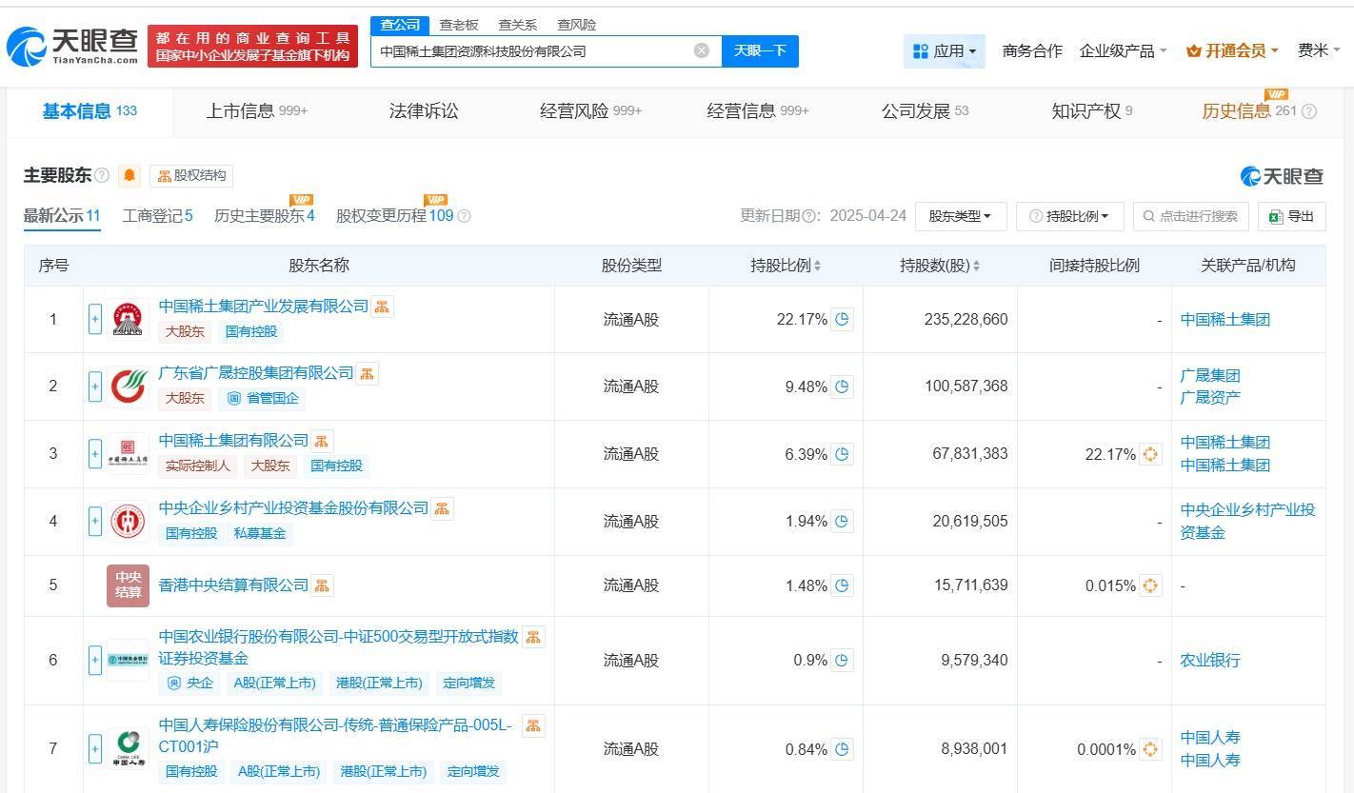Select the 工商登记 5 sub-tab
The height and width of the screenshot is (793, 1354).
click(157, 216)
